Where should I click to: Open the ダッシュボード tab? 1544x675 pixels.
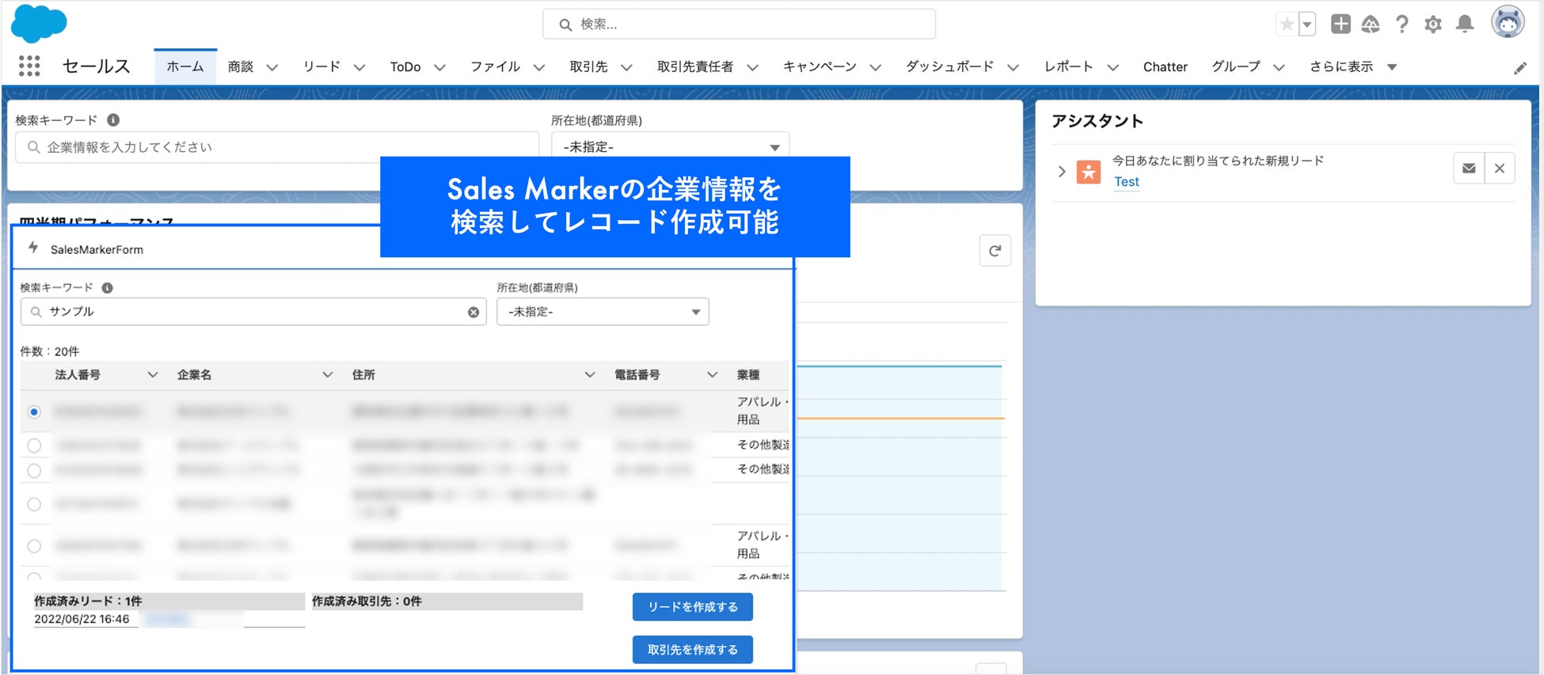(x=950, y=67)
